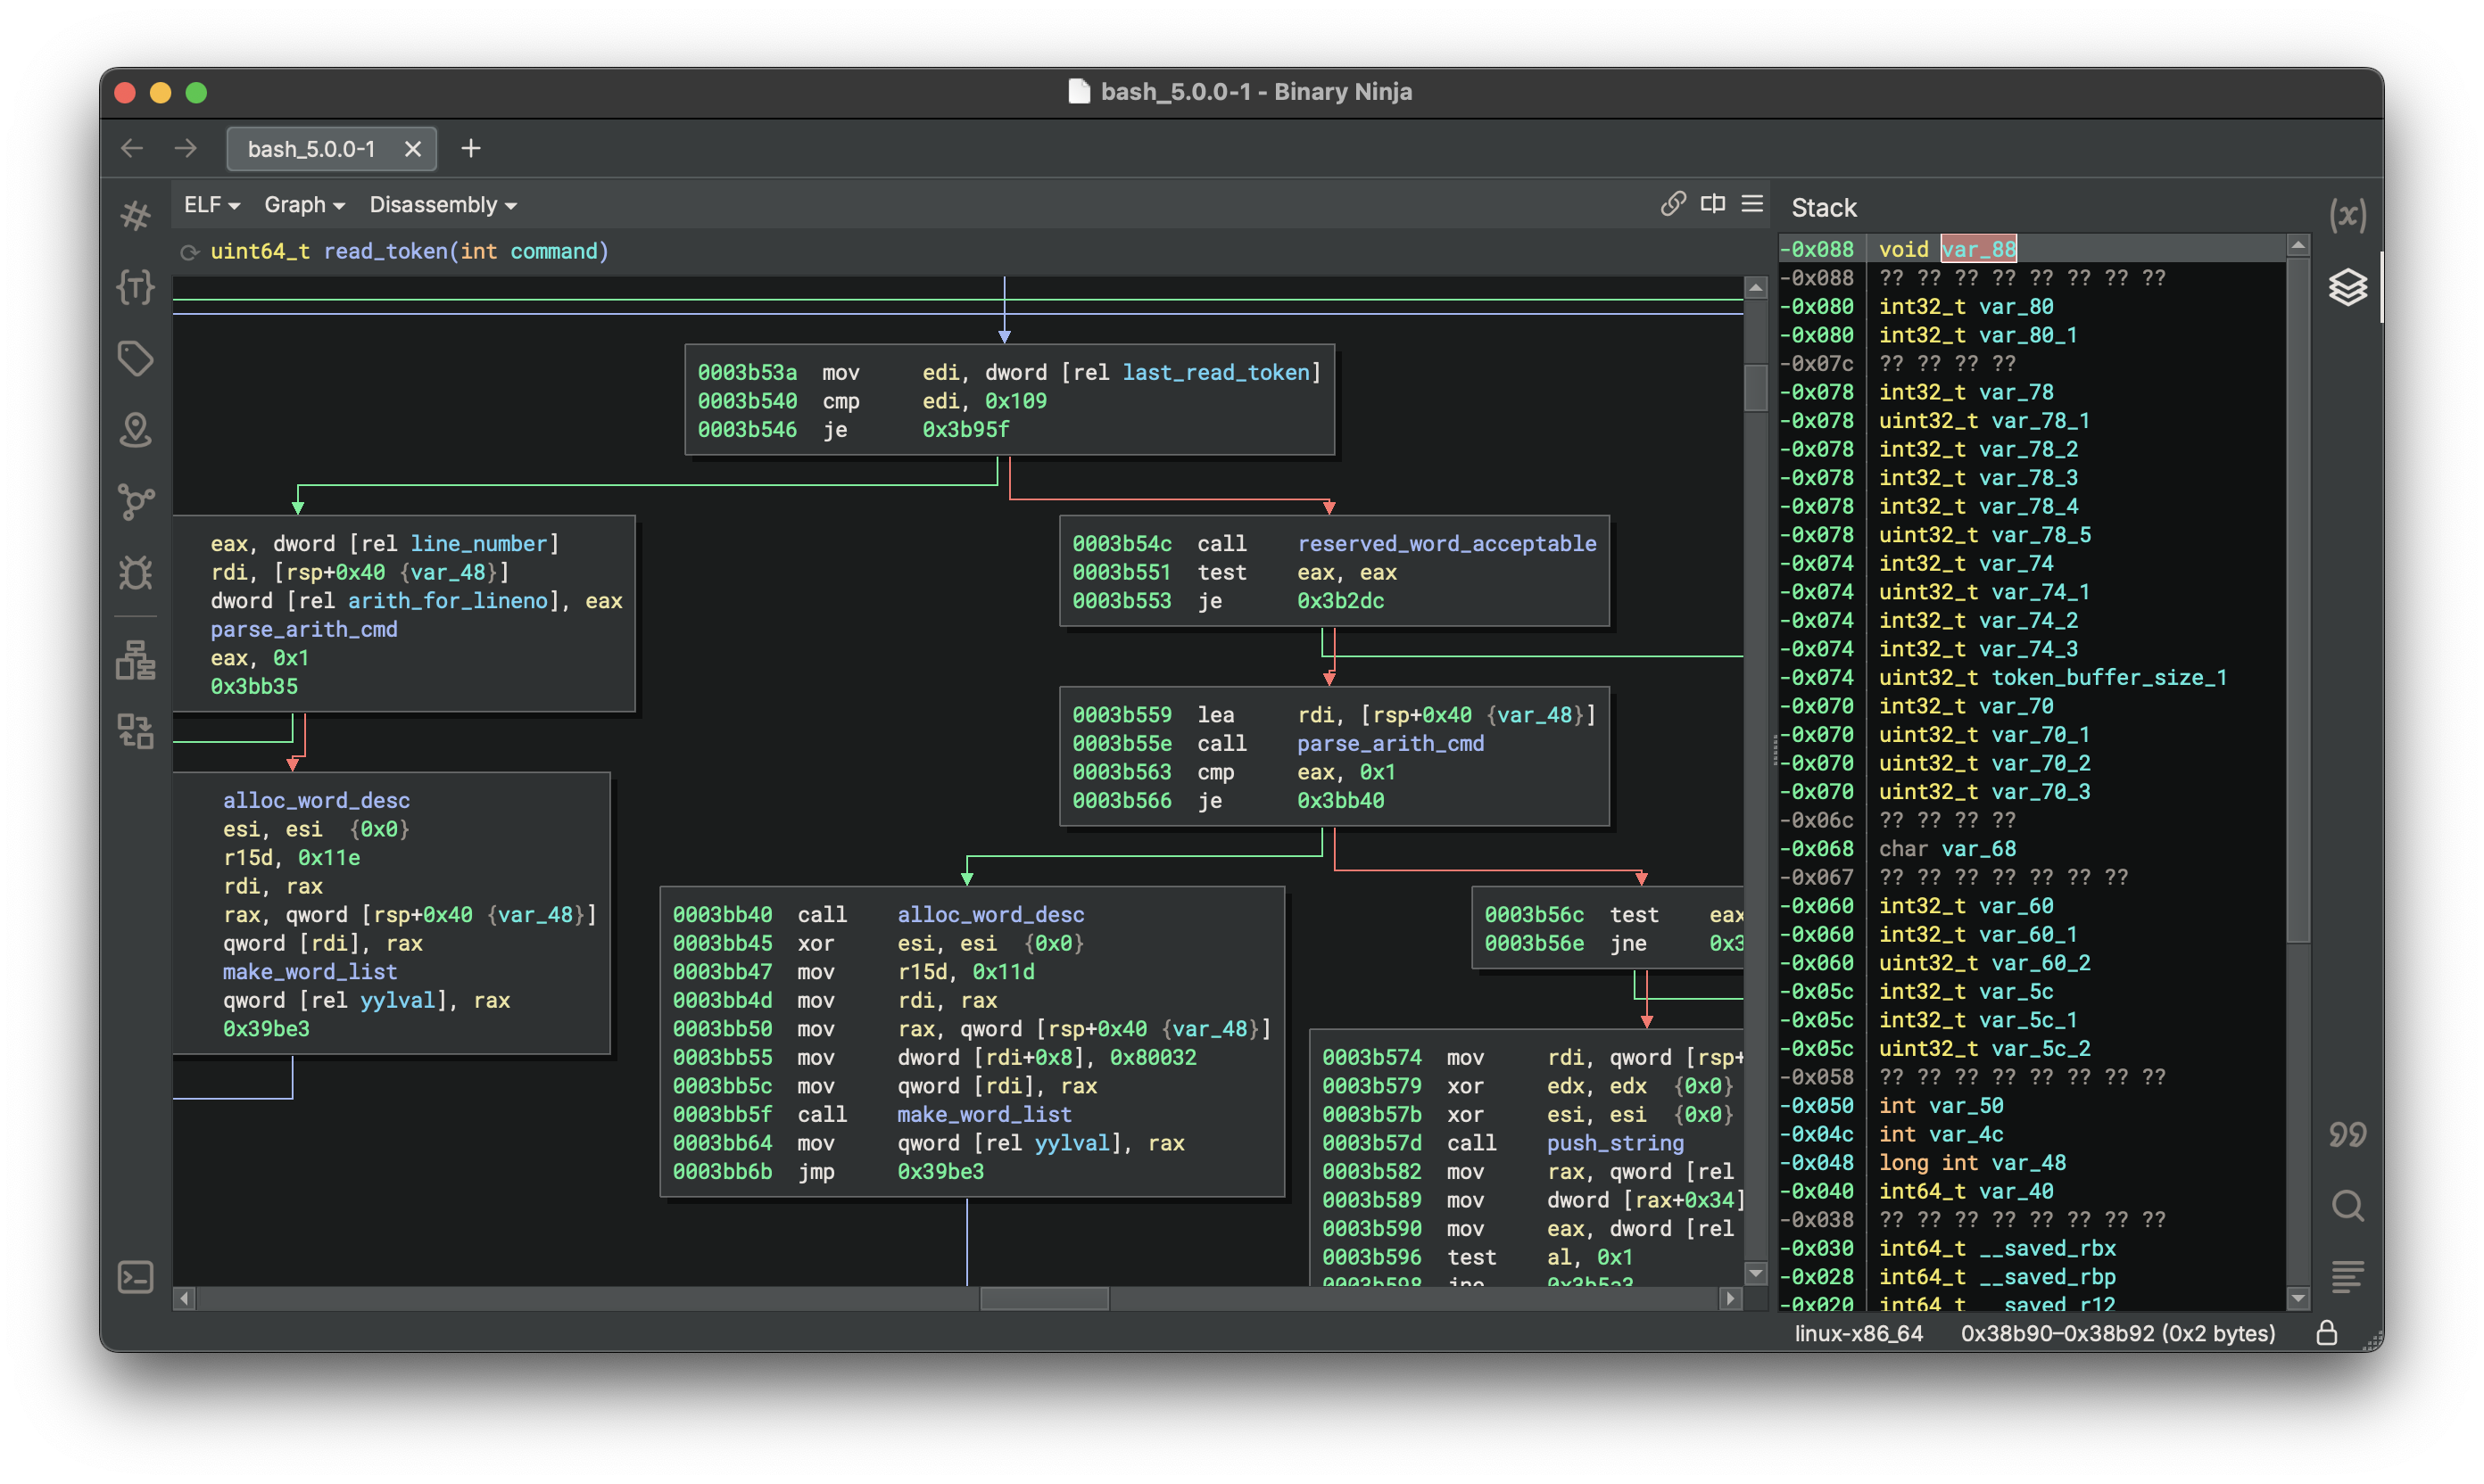Click the parse_arith_cmd call link at 0003b55e
2484x1484 pixels.
click(1389, 743)
